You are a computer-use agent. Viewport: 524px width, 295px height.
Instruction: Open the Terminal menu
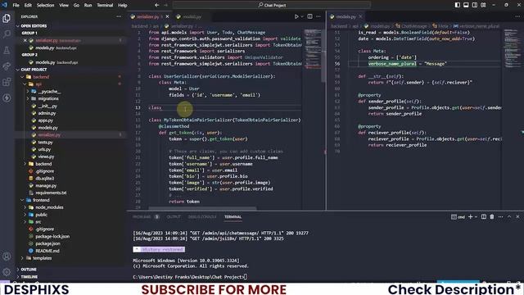click(x=105, y=5)
